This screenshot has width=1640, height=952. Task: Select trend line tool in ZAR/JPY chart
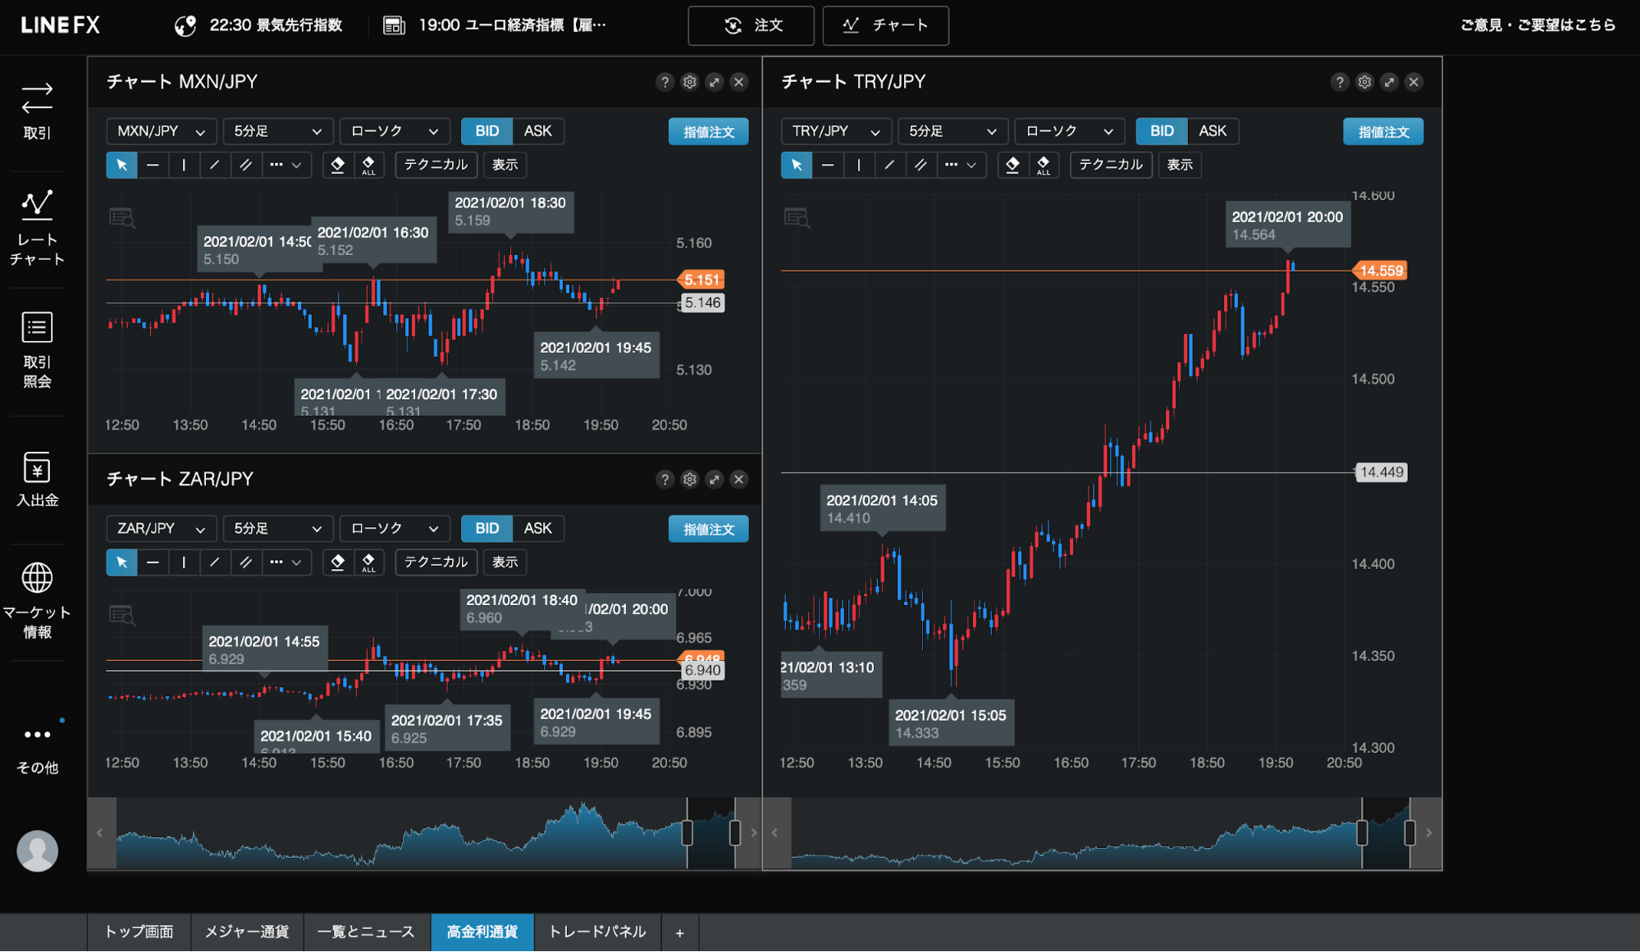(215, 563)
